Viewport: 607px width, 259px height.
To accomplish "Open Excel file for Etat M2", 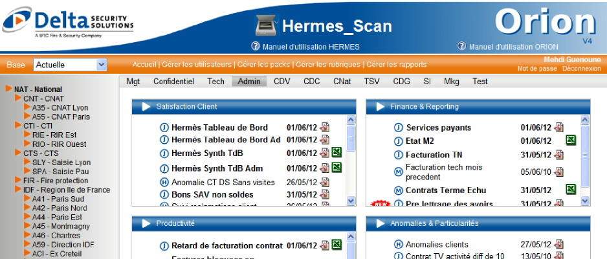I will coord(571,140).
